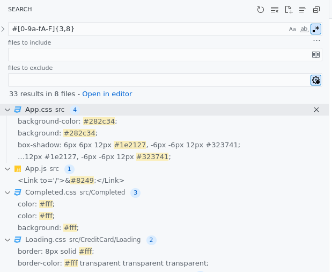Toggle exclude settings and ignore files

pos(316,80)
